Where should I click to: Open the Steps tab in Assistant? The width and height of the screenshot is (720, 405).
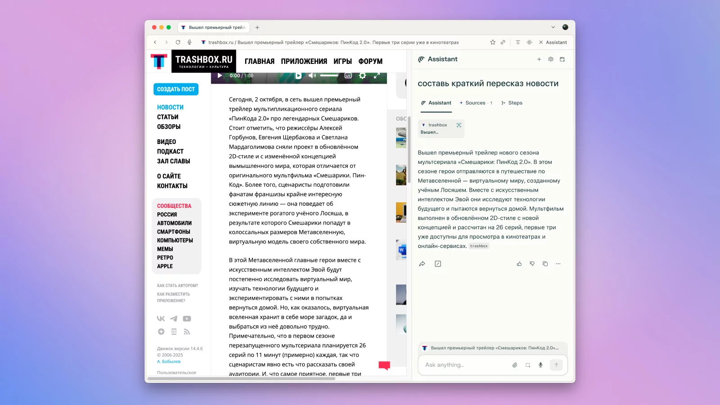[512, 103]
